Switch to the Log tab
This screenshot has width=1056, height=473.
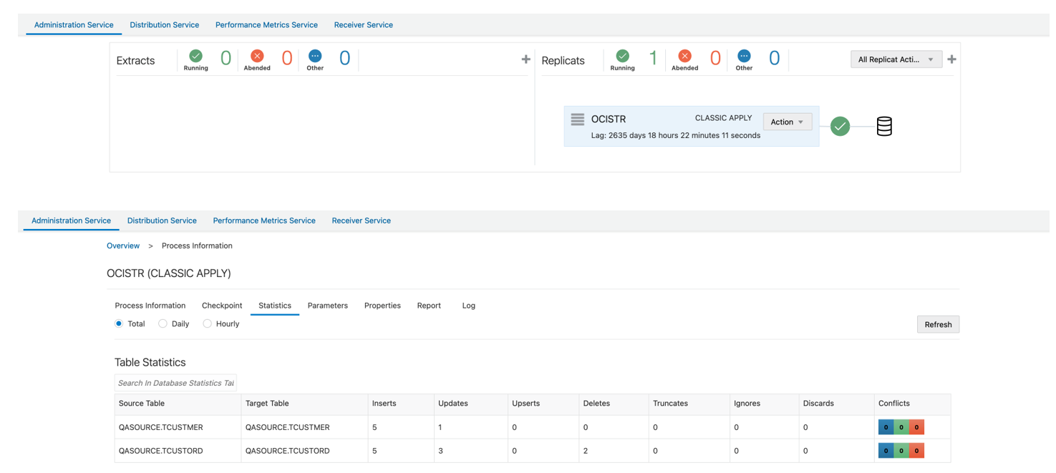click(x=468, y=306)
